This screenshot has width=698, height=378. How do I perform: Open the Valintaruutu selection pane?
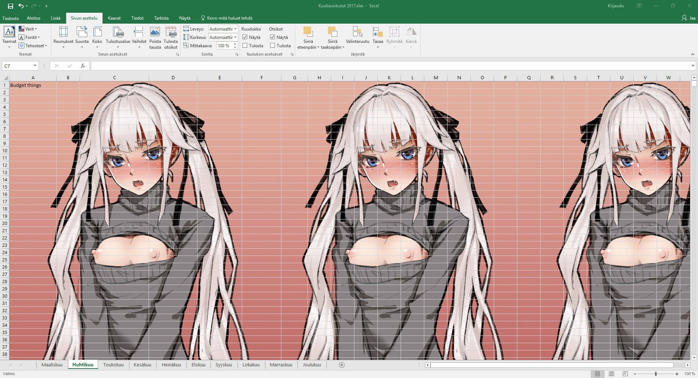(x=357, y=35)
